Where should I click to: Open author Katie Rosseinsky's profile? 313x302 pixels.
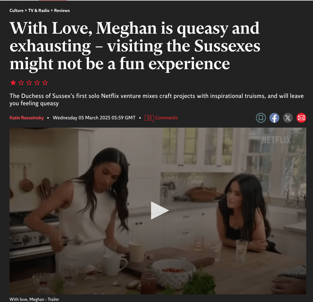(x=27, y=118)
